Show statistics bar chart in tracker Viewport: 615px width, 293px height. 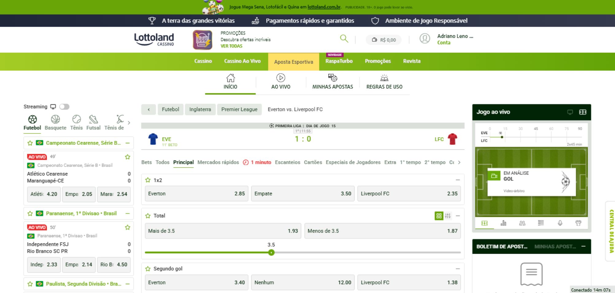tap(503, 223)
